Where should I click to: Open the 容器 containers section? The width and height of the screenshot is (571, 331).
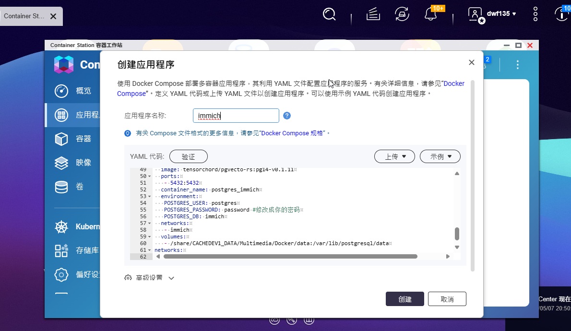73,139
